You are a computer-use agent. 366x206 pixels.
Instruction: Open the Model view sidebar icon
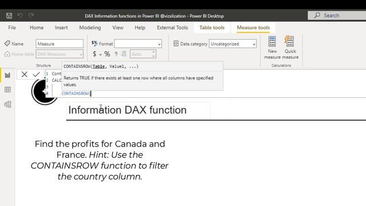coord(7,104)
